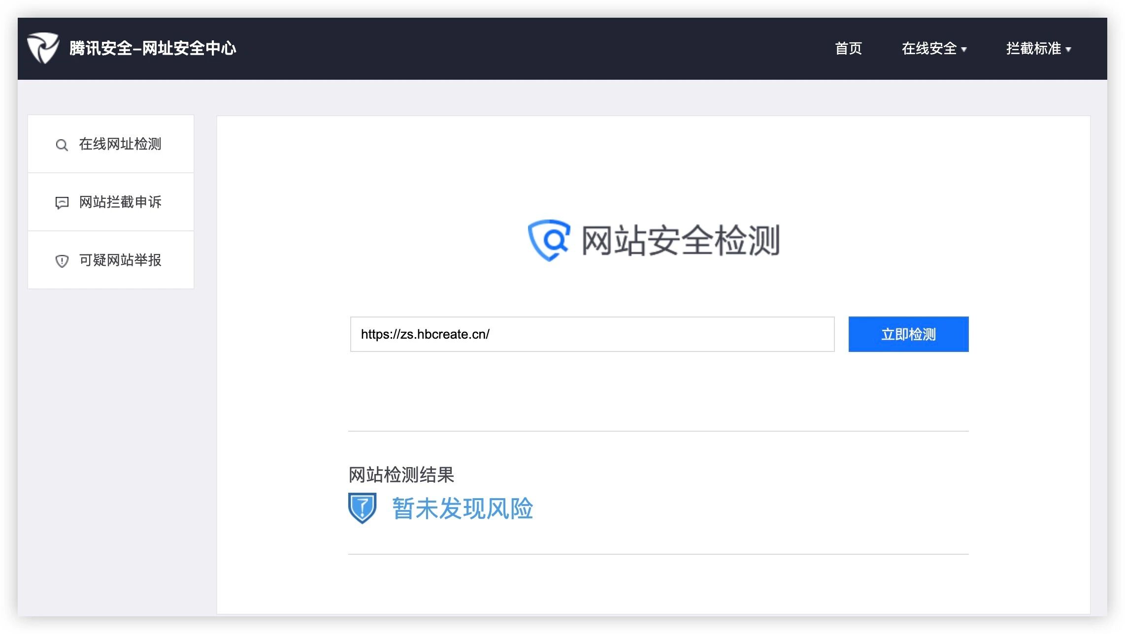Click the 腾讯安全-网址安全中心 title text

(x=153, y=48)
